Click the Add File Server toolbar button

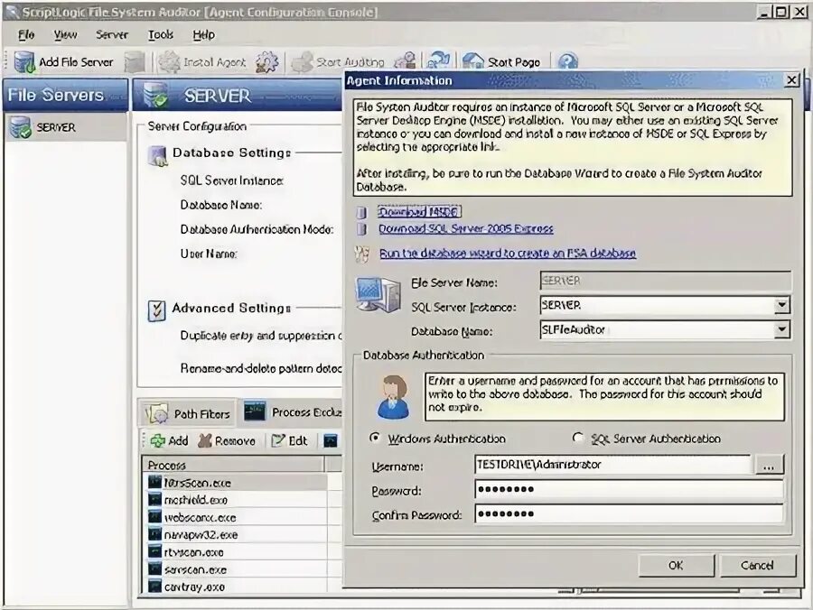tap(63, 62)
